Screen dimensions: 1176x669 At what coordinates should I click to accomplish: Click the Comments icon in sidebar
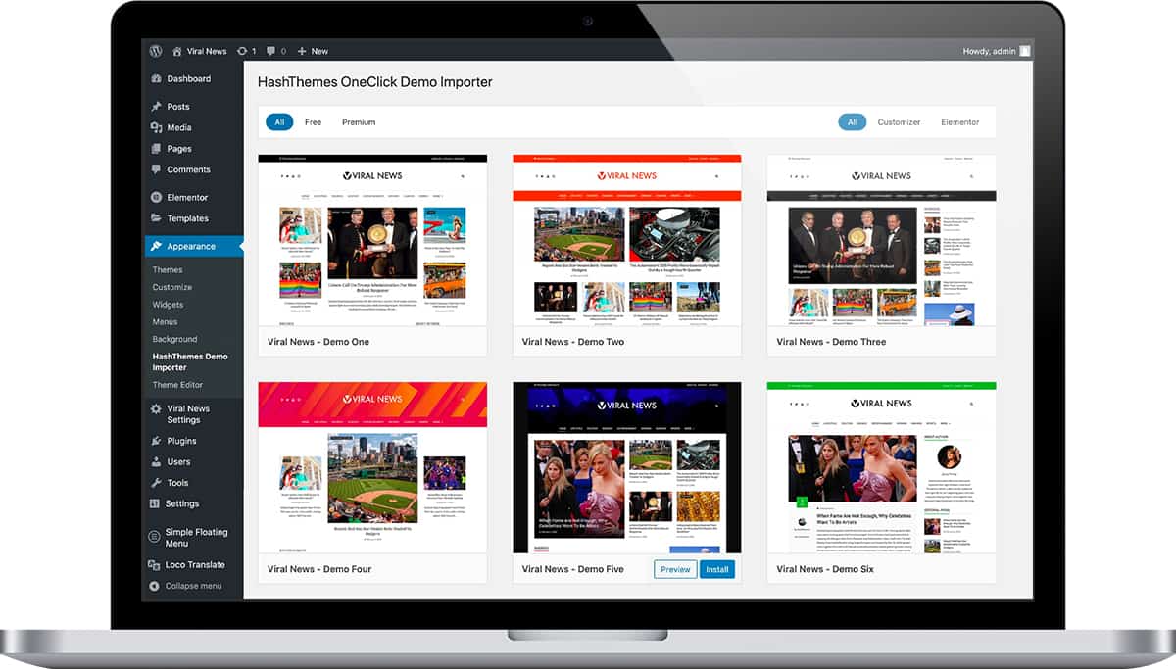(x=156, y=169)
